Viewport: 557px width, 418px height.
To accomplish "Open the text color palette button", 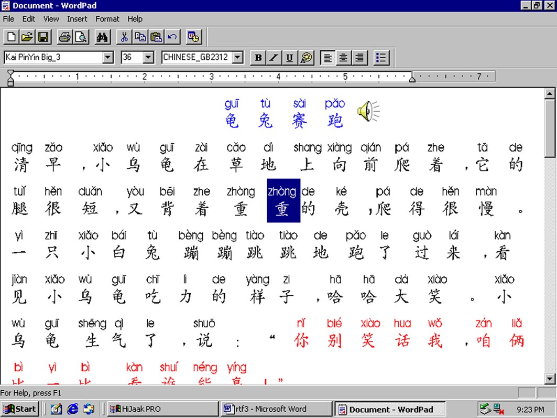I will point(307,58).
